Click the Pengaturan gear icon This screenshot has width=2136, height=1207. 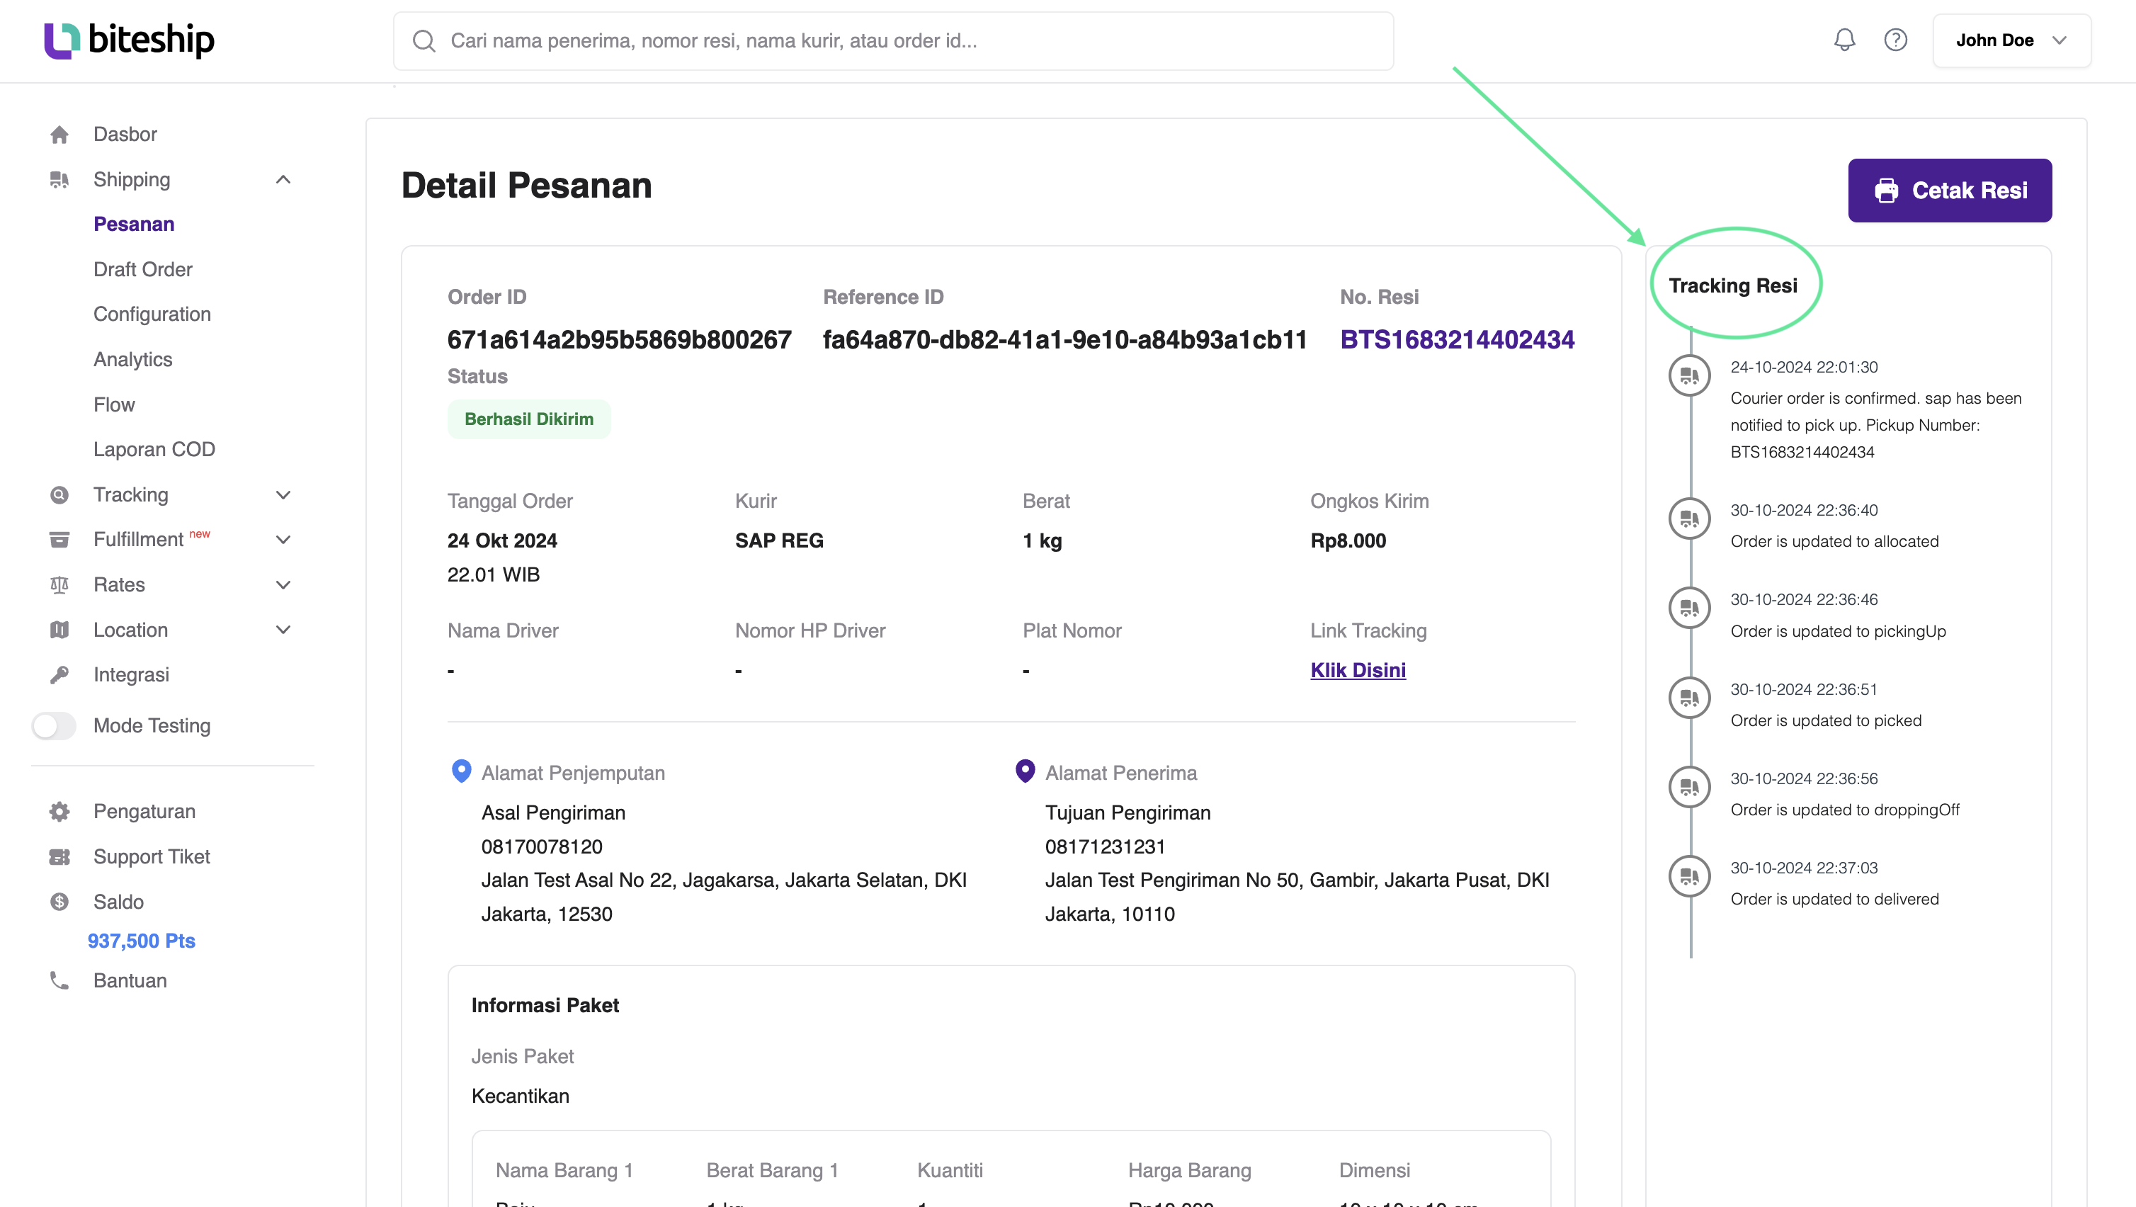point(59,811)
